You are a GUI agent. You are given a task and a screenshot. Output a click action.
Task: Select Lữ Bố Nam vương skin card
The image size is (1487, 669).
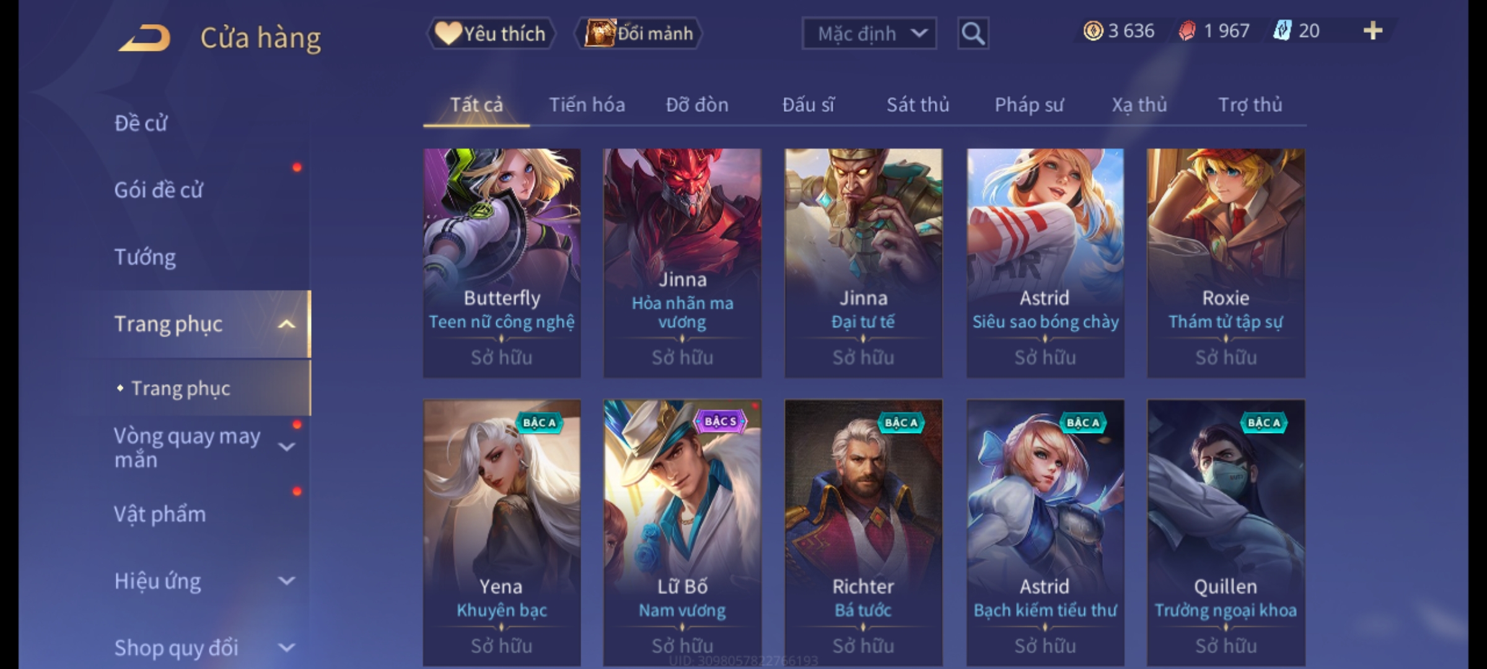pos(682,533)
